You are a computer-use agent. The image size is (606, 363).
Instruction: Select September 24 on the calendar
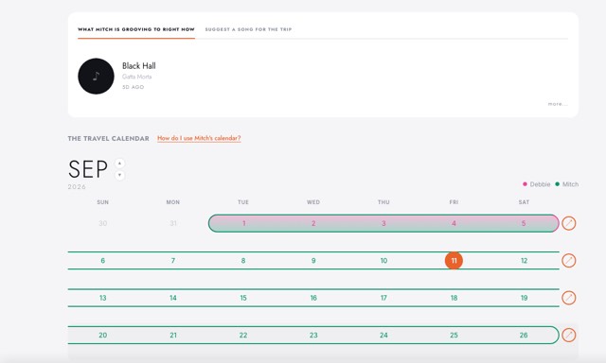(383, 336)
